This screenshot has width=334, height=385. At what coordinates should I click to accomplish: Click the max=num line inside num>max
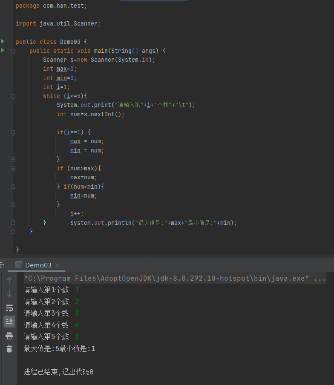click(x=84, y=177)
